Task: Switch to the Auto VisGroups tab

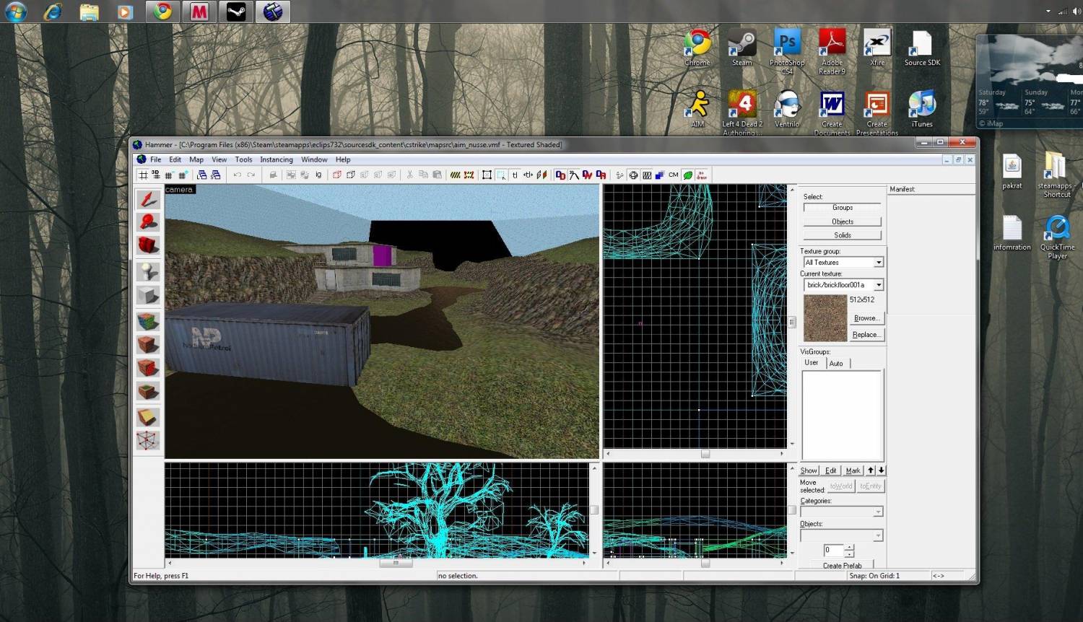Action: click(x=836, y=364)
